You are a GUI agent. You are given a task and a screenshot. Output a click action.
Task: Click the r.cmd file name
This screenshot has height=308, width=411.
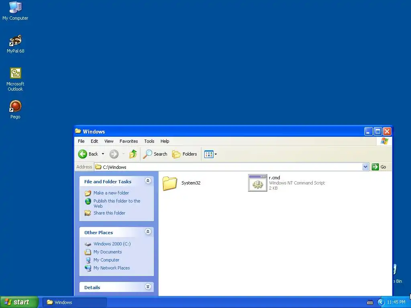click(x=275, y=178)
